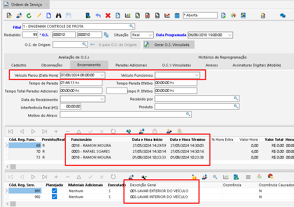Toggle Planejado checkbox for service 991
294x207 pixels.
(x=54, y=191)
